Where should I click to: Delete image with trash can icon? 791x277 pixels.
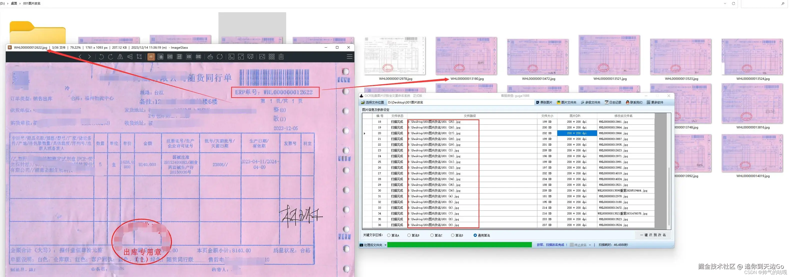pos(281,57)
